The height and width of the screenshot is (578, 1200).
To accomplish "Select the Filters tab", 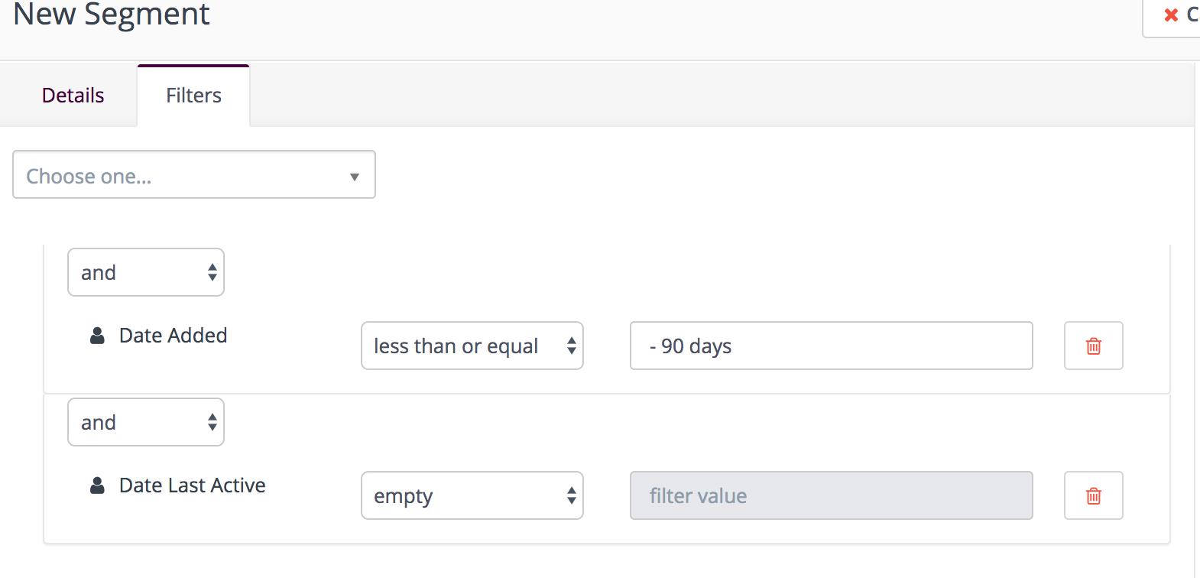I will click(193, 96).
